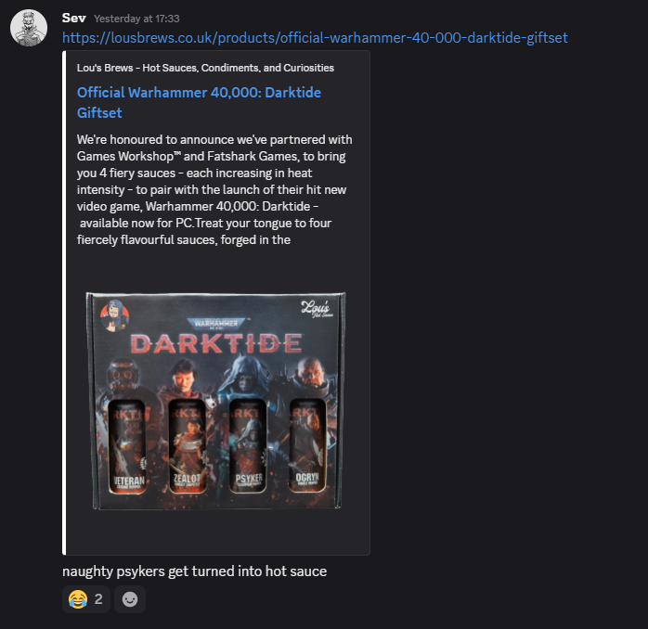Click the Zealot sauce bottle in image
Viewport: 648px width, 629px height.
coord(188,446)
